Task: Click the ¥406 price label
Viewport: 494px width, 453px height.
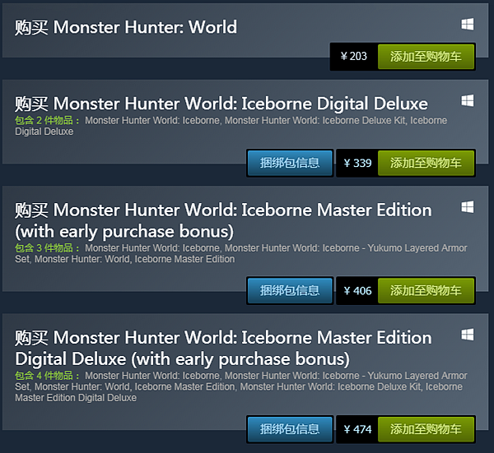Action: pos(357,291)
